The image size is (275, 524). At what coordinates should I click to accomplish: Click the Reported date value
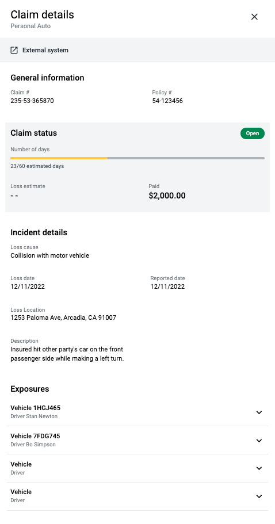point(167,286)
